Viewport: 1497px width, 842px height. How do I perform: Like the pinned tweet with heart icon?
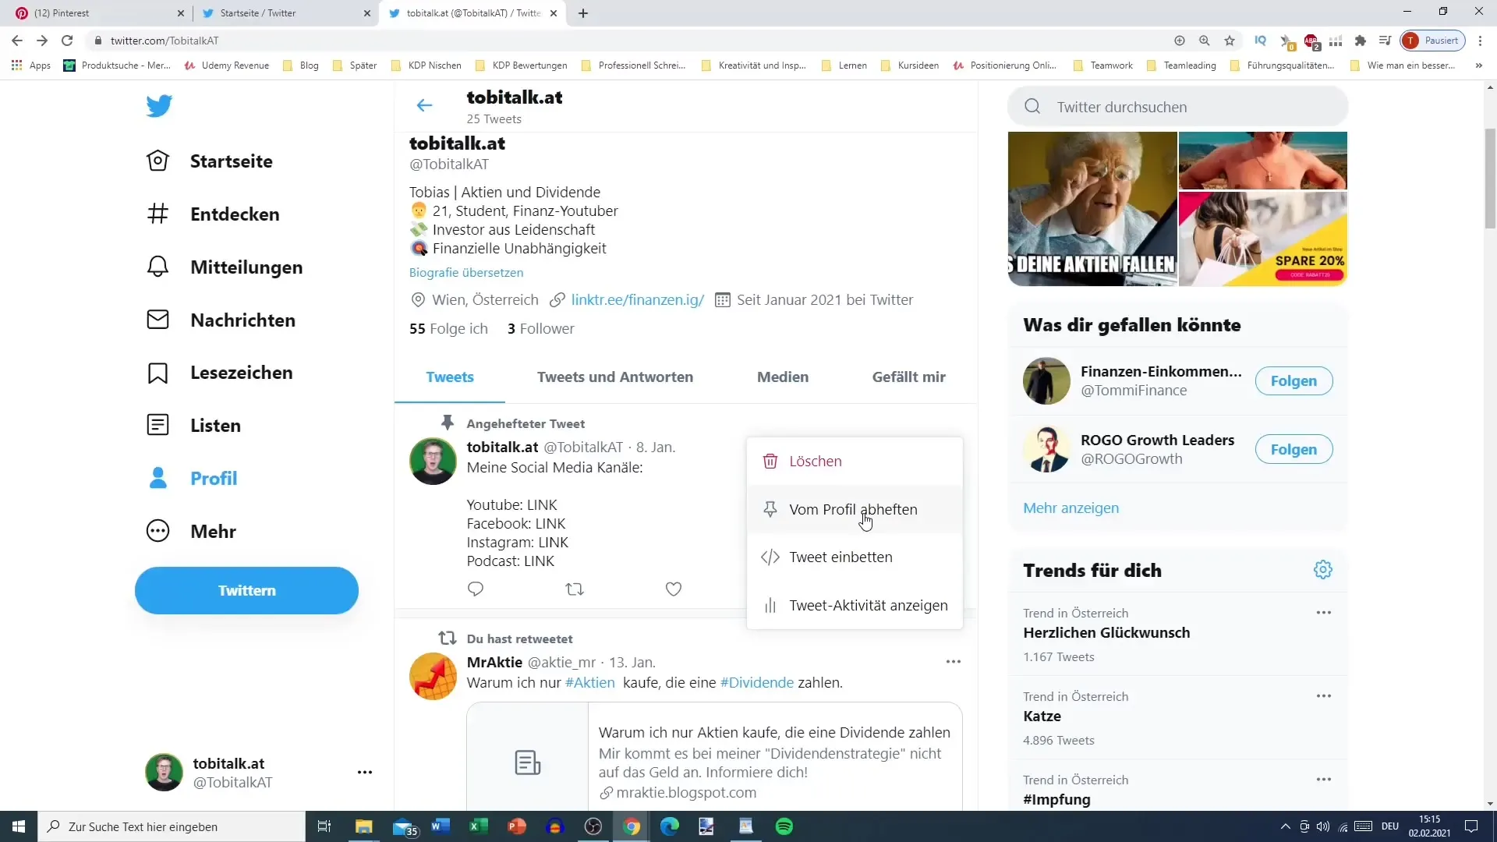(674, 589)
